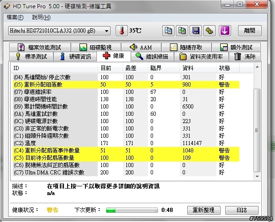Viewport: 275px width, 222px height.
Task: Click the yellow 警告 health status text
Action: click(x=53, y=210)
